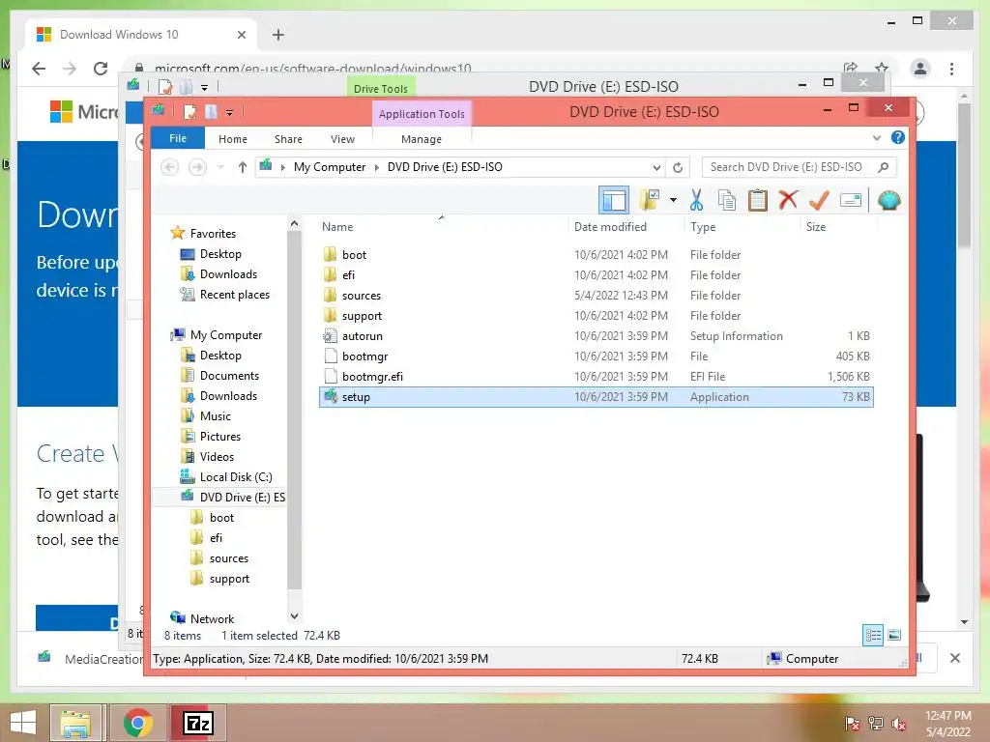Click new folder icon in quick access toolbar
The width and height of the screenshot is (990, 742).
(211, 112)
